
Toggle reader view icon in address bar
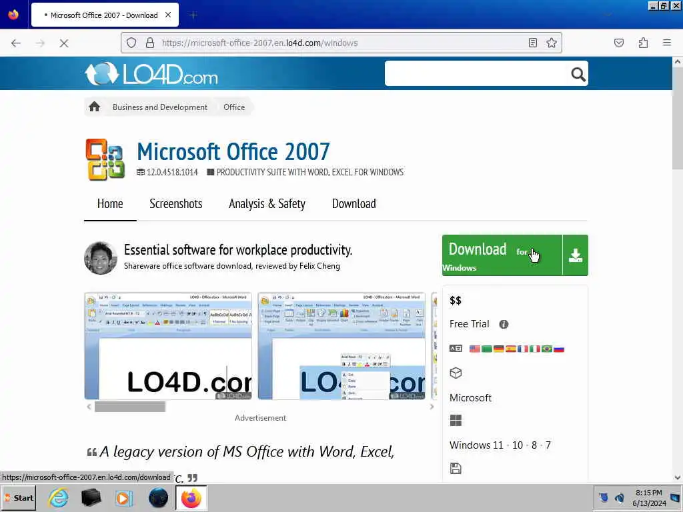pyautogui.click(x=533, y=43)
